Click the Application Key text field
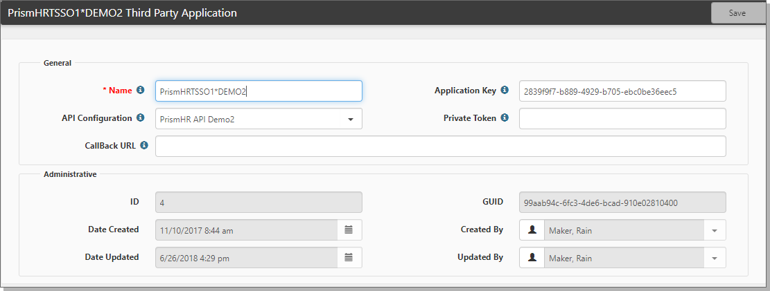The height and width of the screenshot is (291, 770). 622,91
